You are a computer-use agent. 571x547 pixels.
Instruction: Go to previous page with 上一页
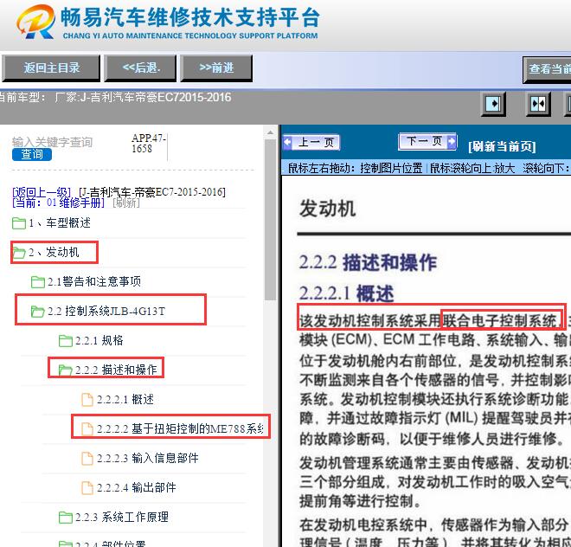311,142
